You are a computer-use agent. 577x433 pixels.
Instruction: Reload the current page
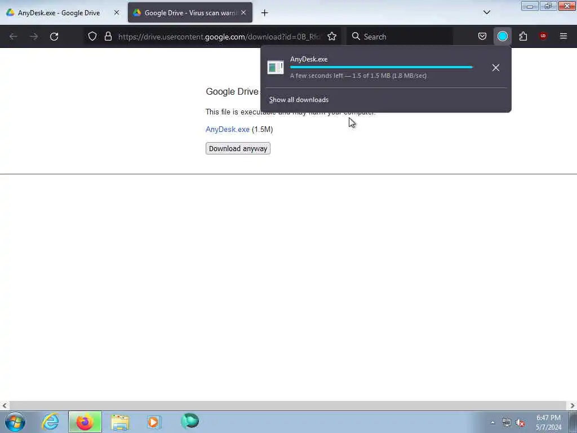54,37
